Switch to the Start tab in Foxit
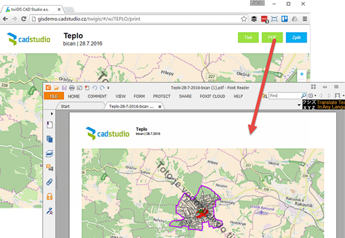Image resolution: width=345 pixels, height=238 pixels. (x=65, y=106)
